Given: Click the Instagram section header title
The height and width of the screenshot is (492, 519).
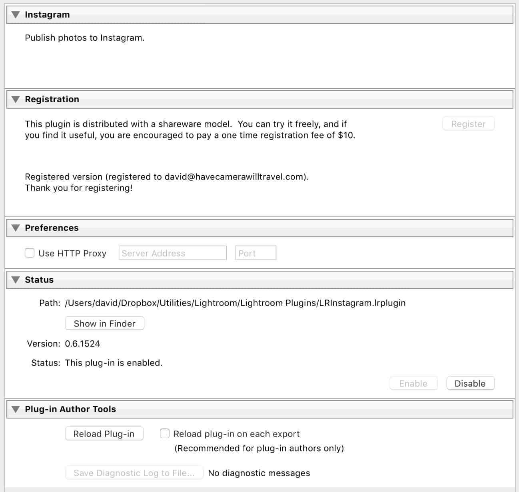Looking at the screenshot, I should tap(47, 15).
